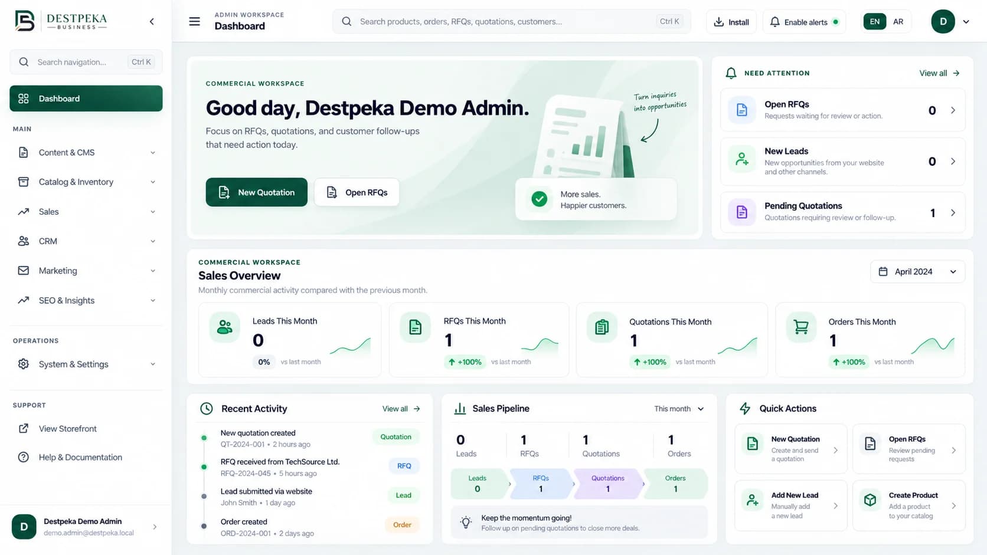
Task: Click the Orders This Month cart icon
Action: coord(801,327)
